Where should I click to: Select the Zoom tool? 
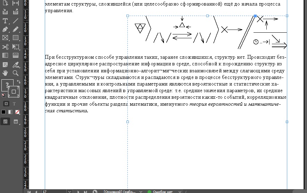pyautogui.click(x=16, y=73)
